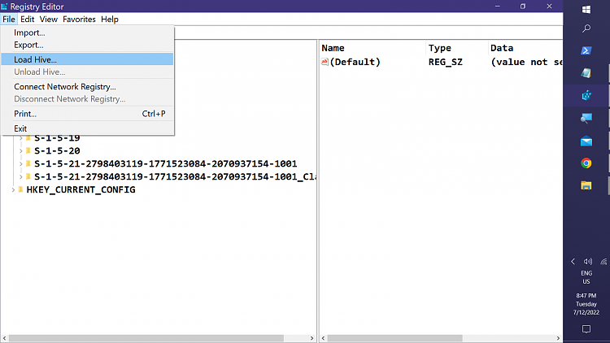The height and width of the screenshot is (343, 610).
Task: Choose Export... from the File menu
Action: [x=87, y=45]
